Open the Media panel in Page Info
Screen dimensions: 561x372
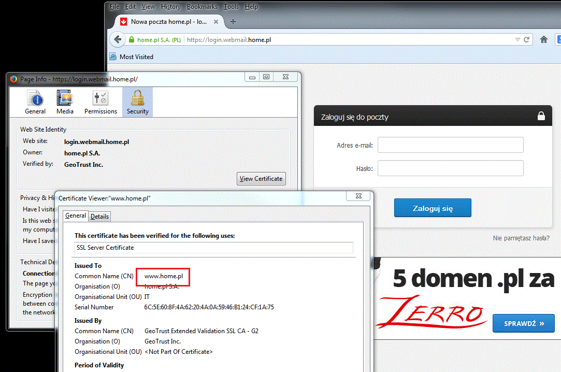[65, 102]
